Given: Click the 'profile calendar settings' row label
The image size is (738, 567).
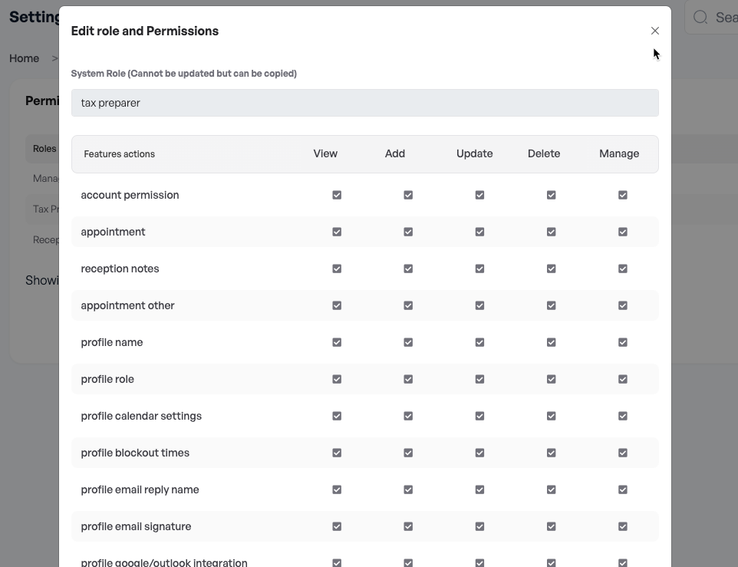Looking at the screenshot, I should [141, 416].
